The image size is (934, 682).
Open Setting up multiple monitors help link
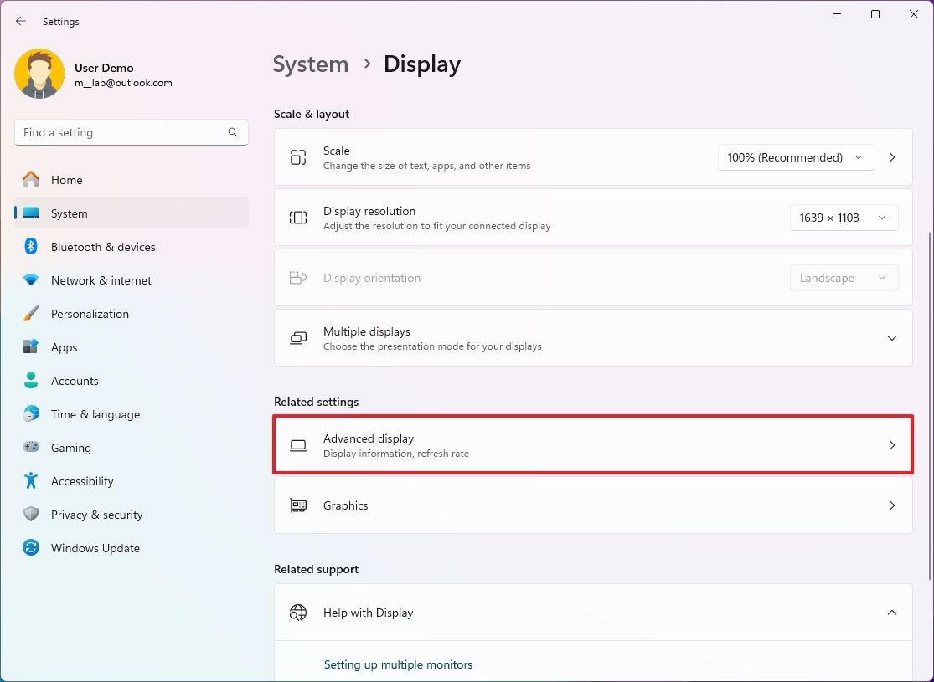[398, 664]
